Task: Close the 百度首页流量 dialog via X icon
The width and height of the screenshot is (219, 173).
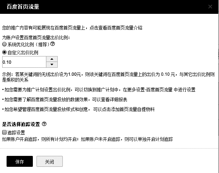Action: pyautogui.click(x=210, y=7)
